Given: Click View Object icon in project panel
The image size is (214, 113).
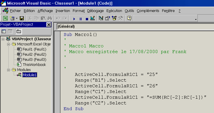Looking at the screenshot, I should (x=10, y=31).
